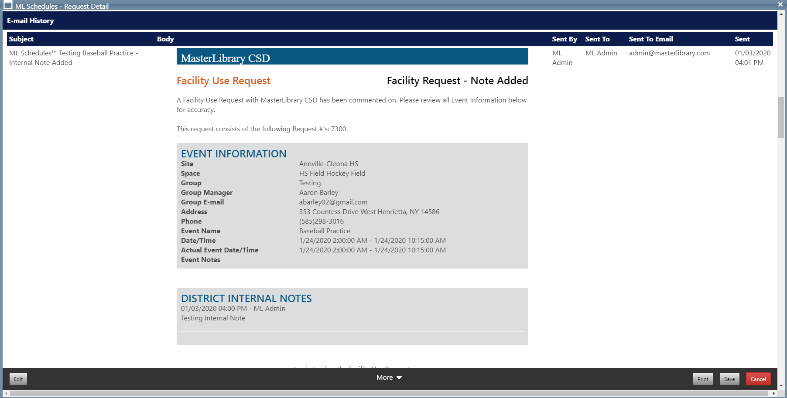The height and width of the screenshot is (398, 787).
Task: Click the Sent To Email column header
Action: 651,39
